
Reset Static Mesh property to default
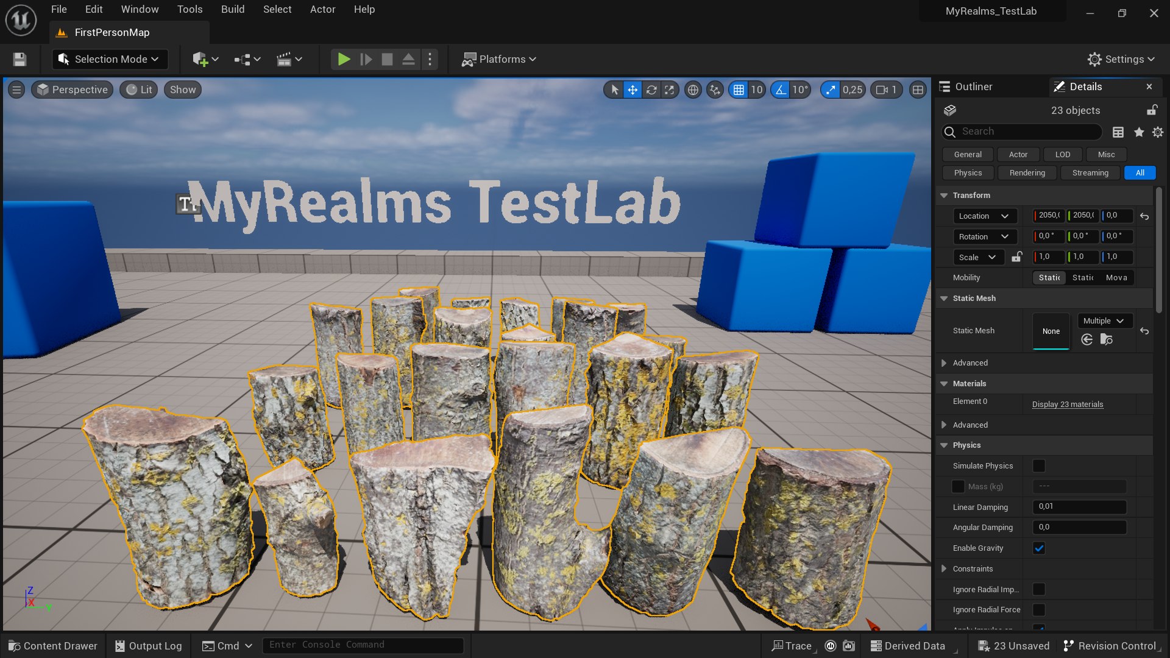coord(1144,331)
